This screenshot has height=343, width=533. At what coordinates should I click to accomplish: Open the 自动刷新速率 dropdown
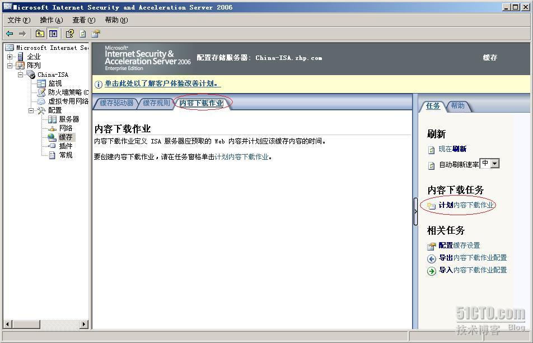coord(495,164)
